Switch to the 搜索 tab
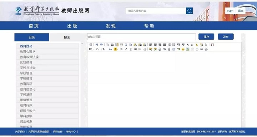Screen dimensions: 257x137 click(67, 37)
